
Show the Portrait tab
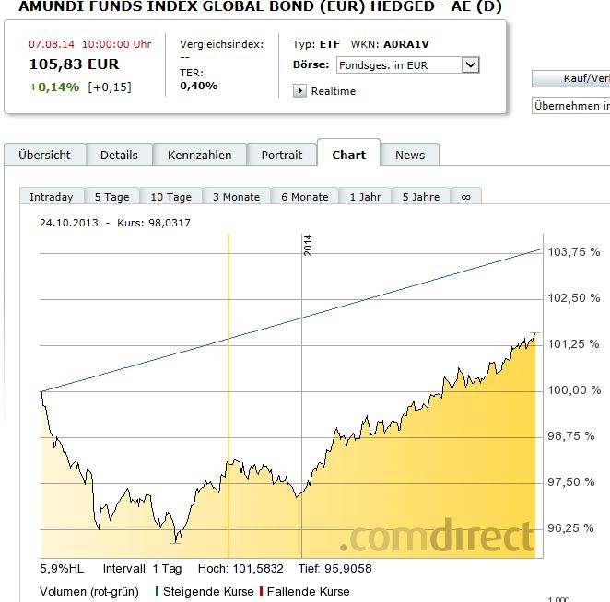281,155
